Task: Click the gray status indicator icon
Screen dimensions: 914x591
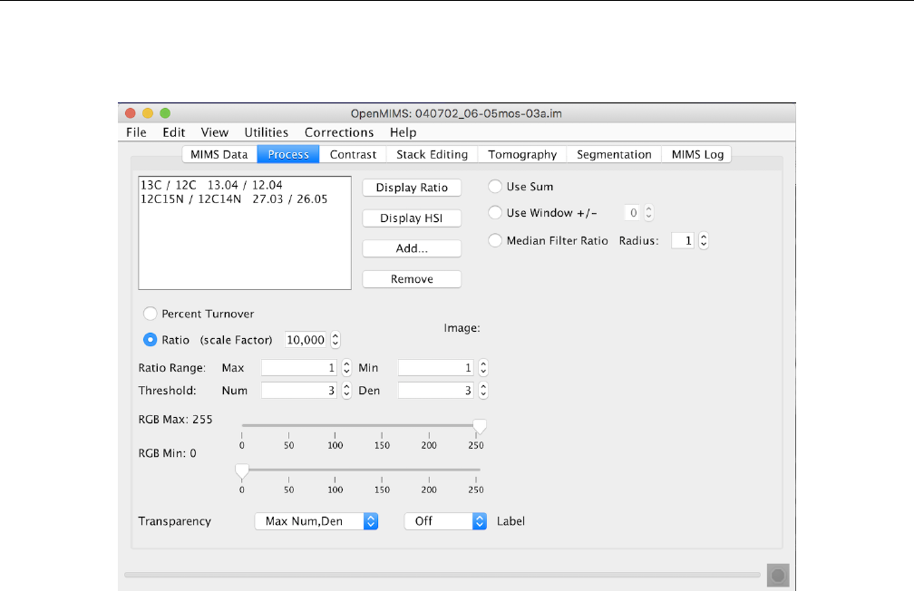Action: (x=778, y=575)
